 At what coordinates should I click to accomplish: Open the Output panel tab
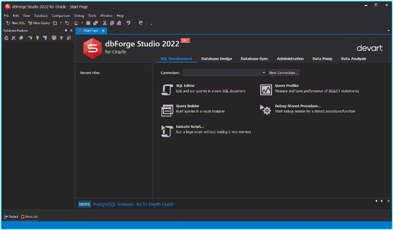click(x=11, y=217)
